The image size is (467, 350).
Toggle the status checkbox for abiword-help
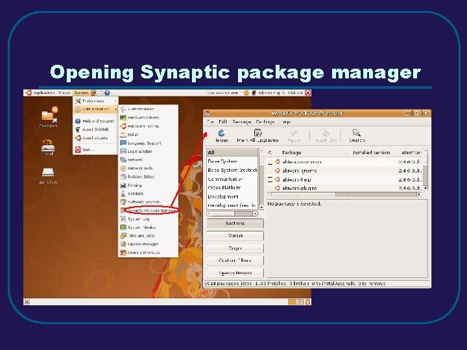(270, 180)
